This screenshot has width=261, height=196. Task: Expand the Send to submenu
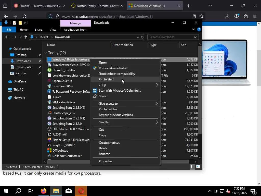[125, 122]
